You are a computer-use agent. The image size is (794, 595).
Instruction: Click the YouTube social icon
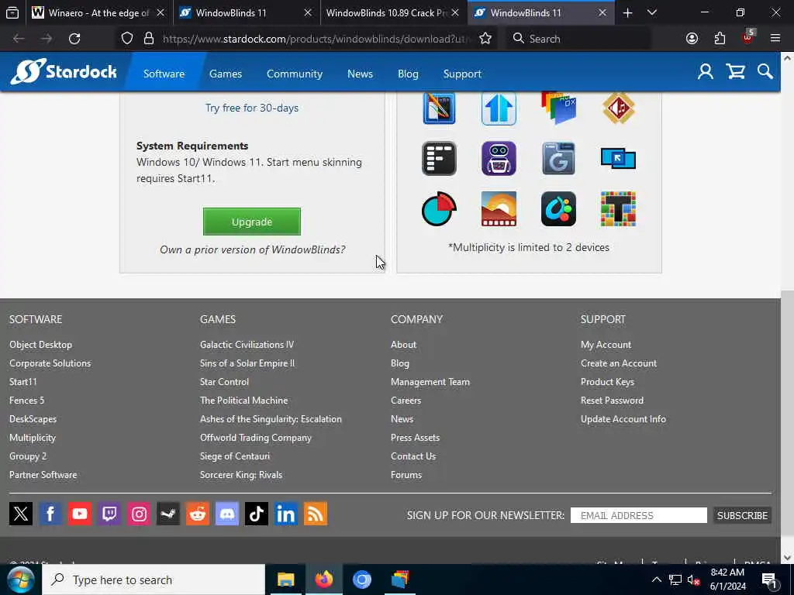[x=80, y=514]
